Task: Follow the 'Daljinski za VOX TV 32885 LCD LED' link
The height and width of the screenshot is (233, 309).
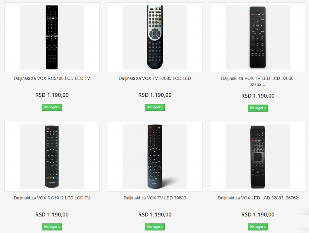Action: (x=154, y=78)
